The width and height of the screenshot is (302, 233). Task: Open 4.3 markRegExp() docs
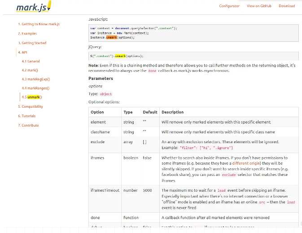(x=36, y=79)
